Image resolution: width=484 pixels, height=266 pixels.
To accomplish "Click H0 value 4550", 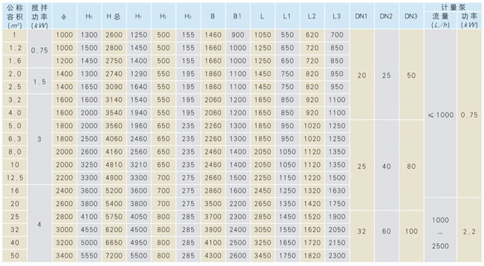I will tap(89, 230).
